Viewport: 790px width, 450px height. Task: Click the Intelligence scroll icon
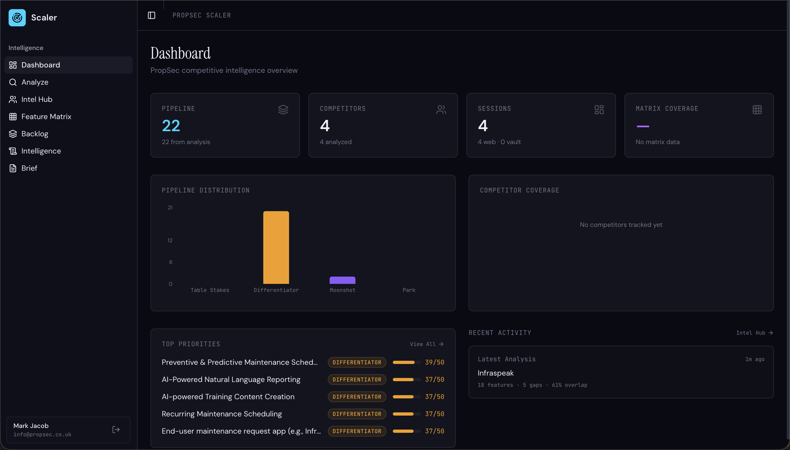pyautogui.click(x=13, y=151)
